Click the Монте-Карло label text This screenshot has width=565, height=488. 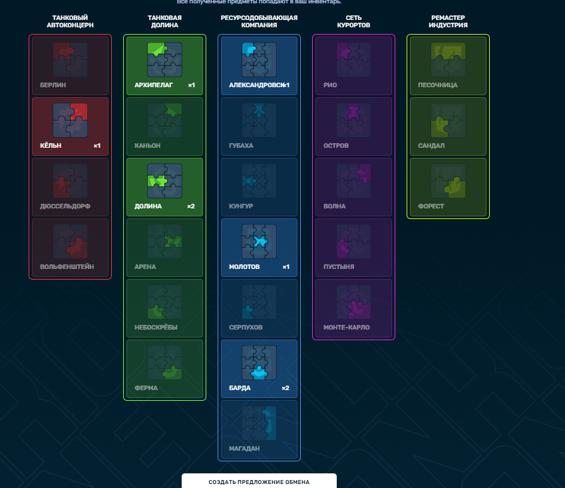point(347,328)
